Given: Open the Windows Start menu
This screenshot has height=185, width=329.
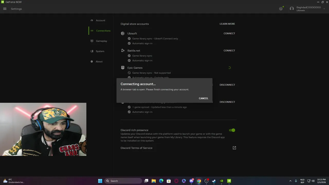Looking at the screenshot, I should click(100, 181).
